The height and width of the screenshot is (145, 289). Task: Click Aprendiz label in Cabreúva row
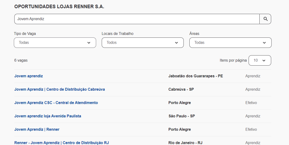(x=253, y=89)
